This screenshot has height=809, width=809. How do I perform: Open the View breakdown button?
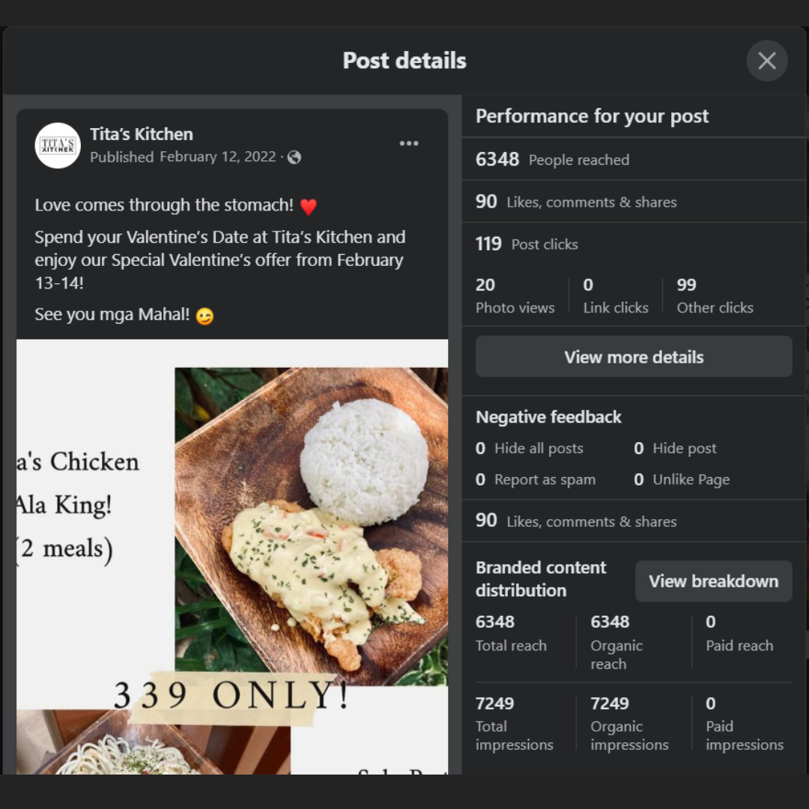click(x=713, y=581)
